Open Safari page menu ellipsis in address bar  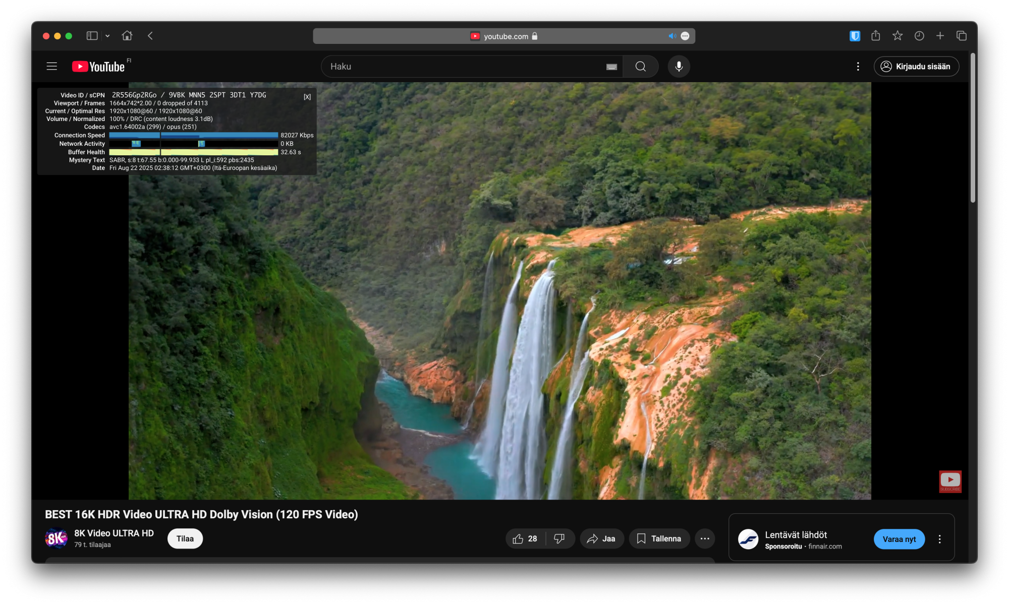tap(685, 36)
